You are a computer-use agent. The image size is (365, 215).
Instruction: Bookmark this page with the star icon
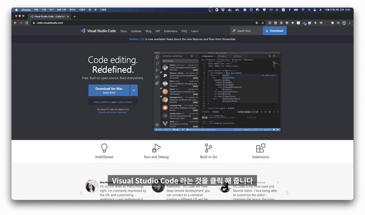[263, 23]
